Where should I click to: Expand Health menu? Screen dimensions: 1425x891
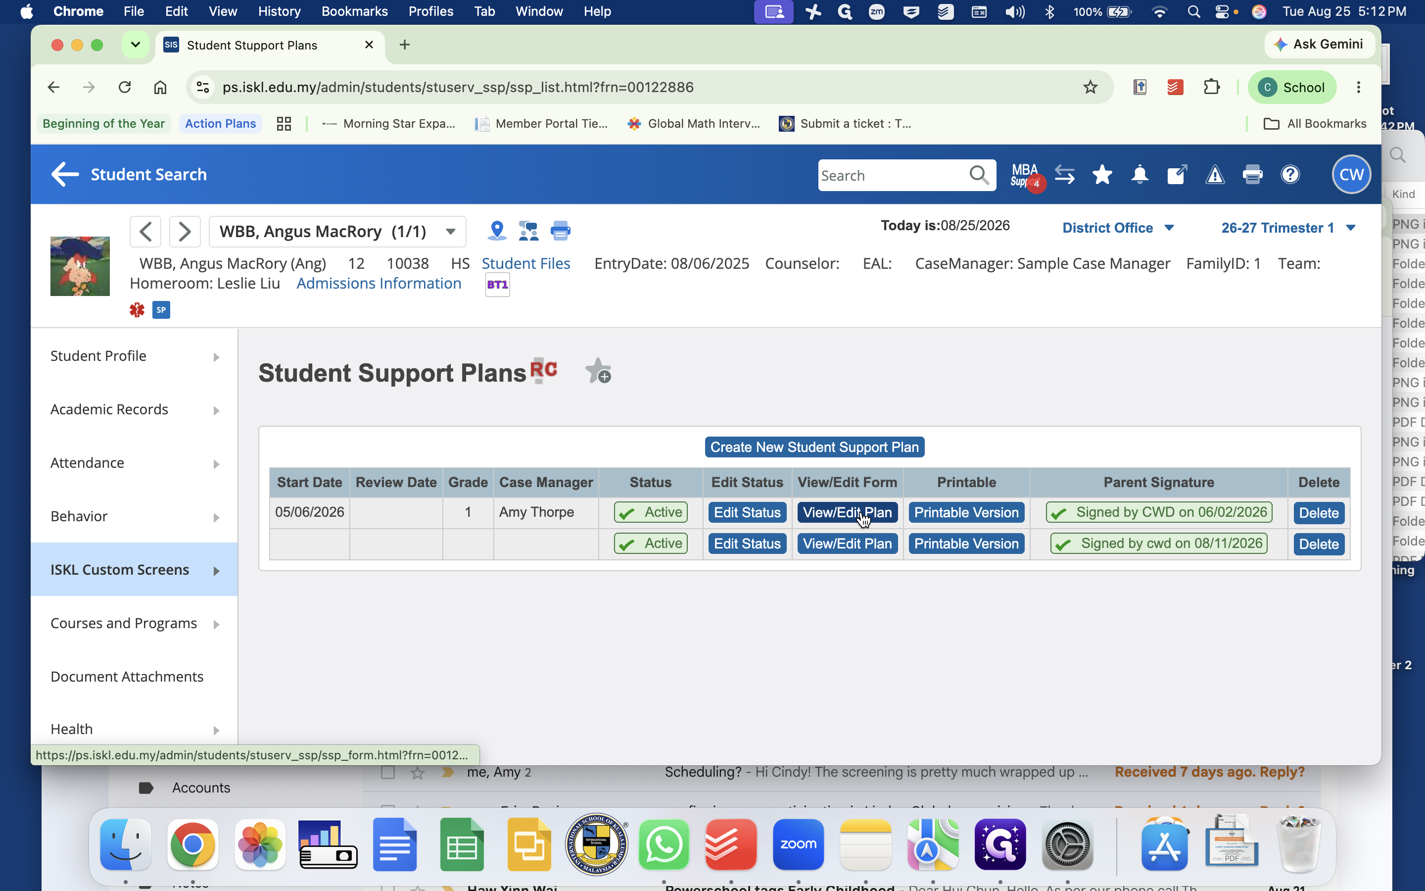coord(134,730)
